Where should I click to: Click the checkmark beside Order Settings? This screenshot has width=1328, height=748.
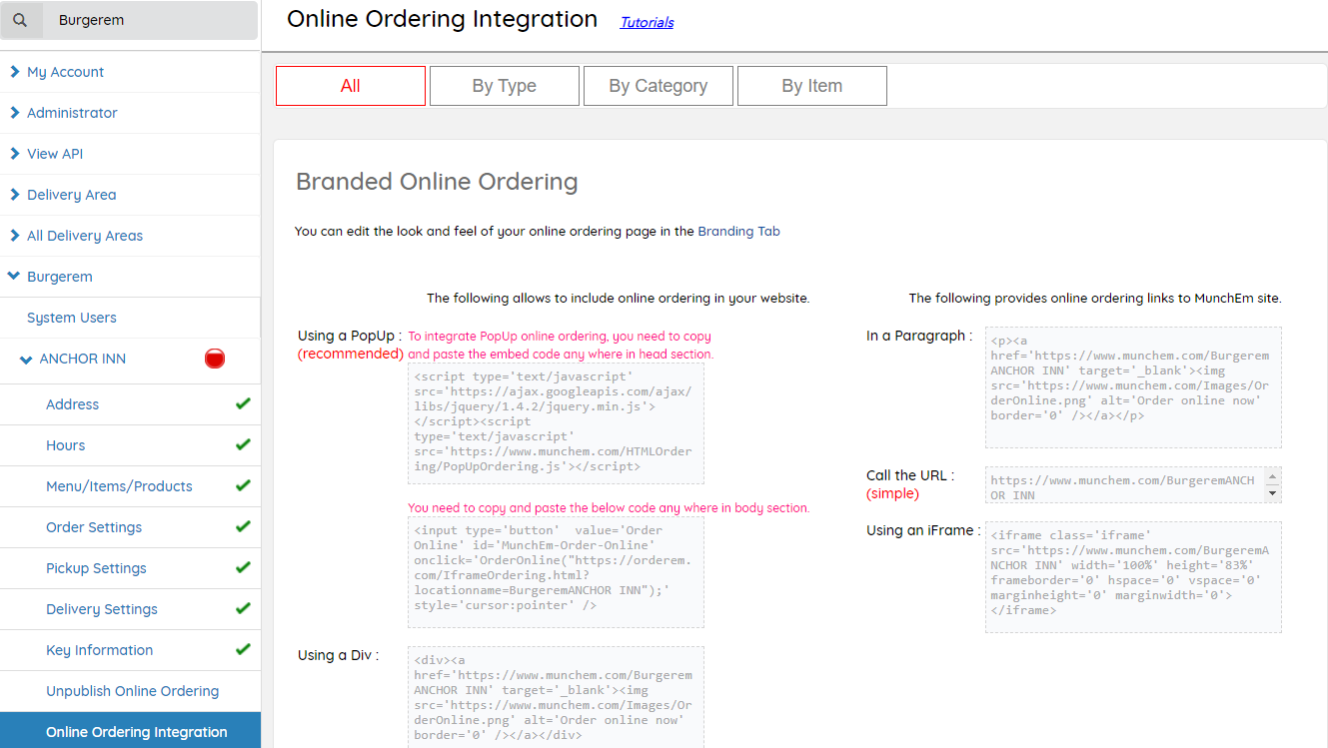tap(242, 527)
